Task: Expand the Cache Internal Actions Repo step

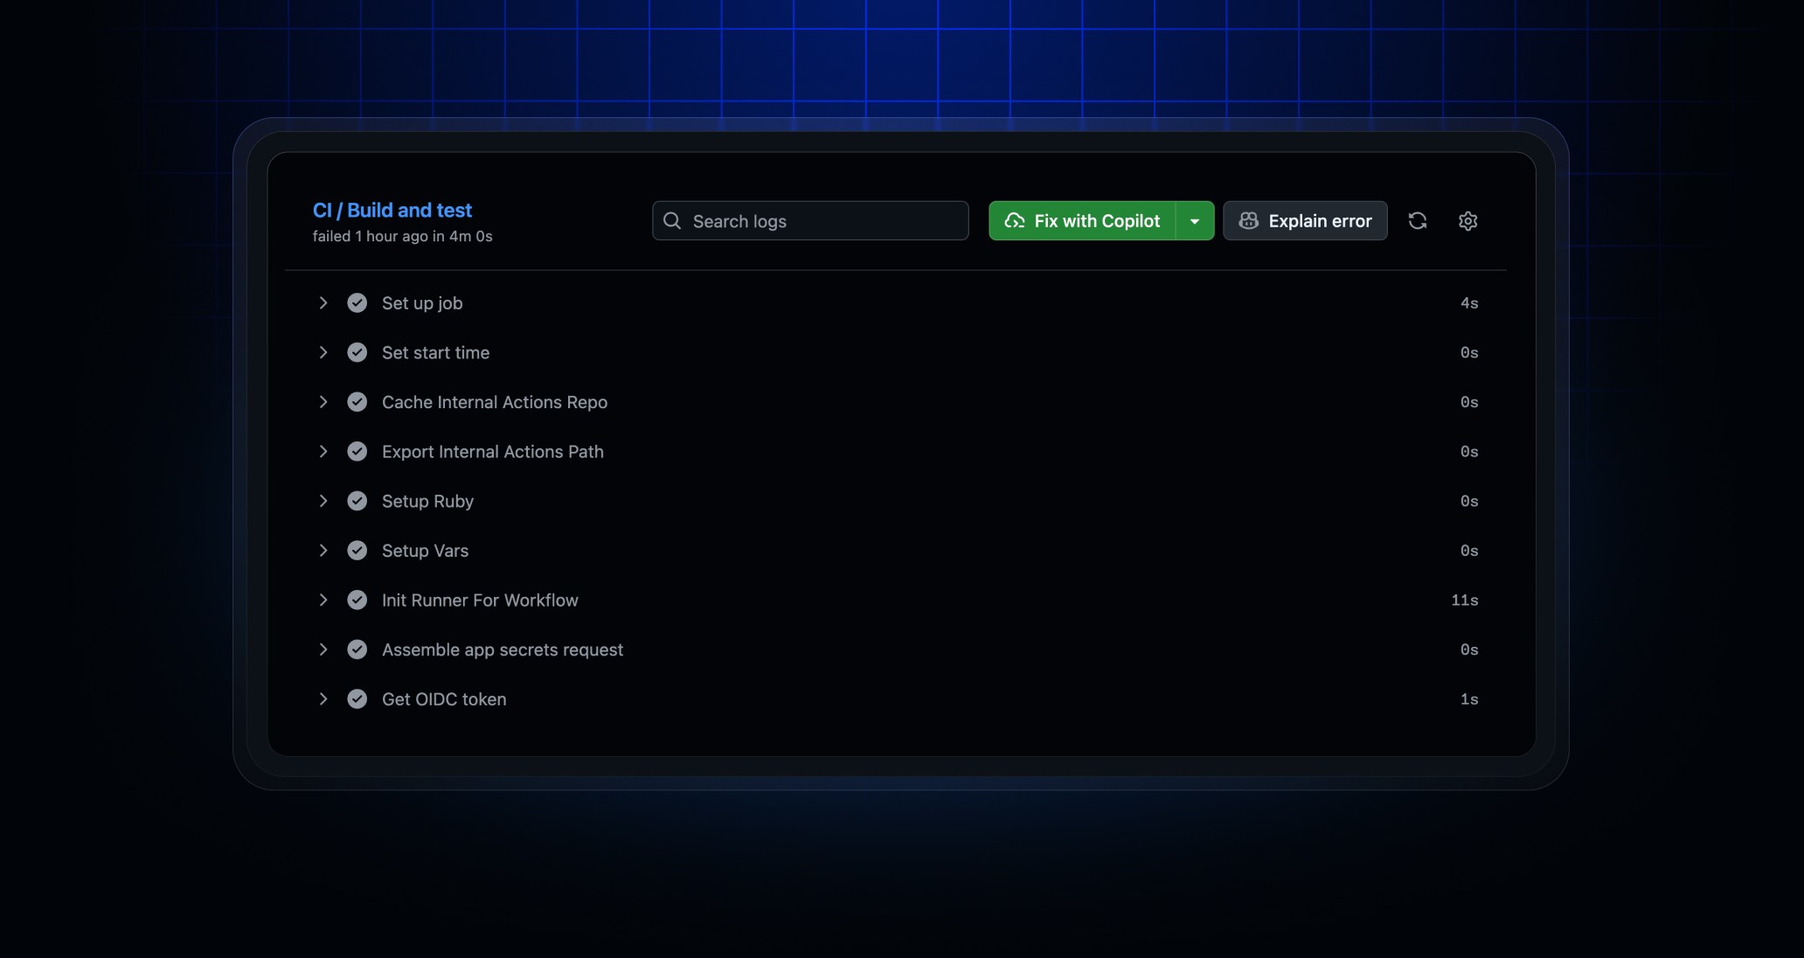Action: coord(323,402)
